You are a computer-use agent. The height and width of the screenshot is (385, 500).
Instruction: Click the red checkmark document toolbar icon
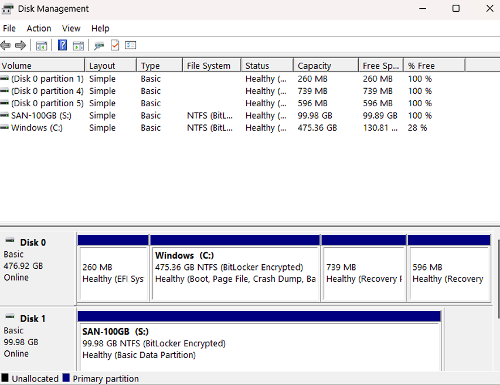tap(115, 45)
